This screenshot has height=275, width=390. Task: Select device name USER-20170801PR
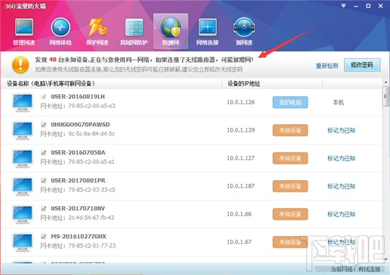point(78,181)
